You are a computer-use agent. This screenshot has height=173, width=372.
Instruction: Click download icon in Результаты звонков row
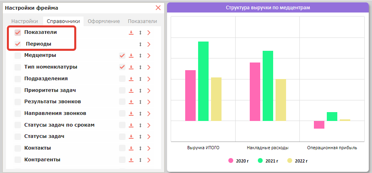point(131,102)
